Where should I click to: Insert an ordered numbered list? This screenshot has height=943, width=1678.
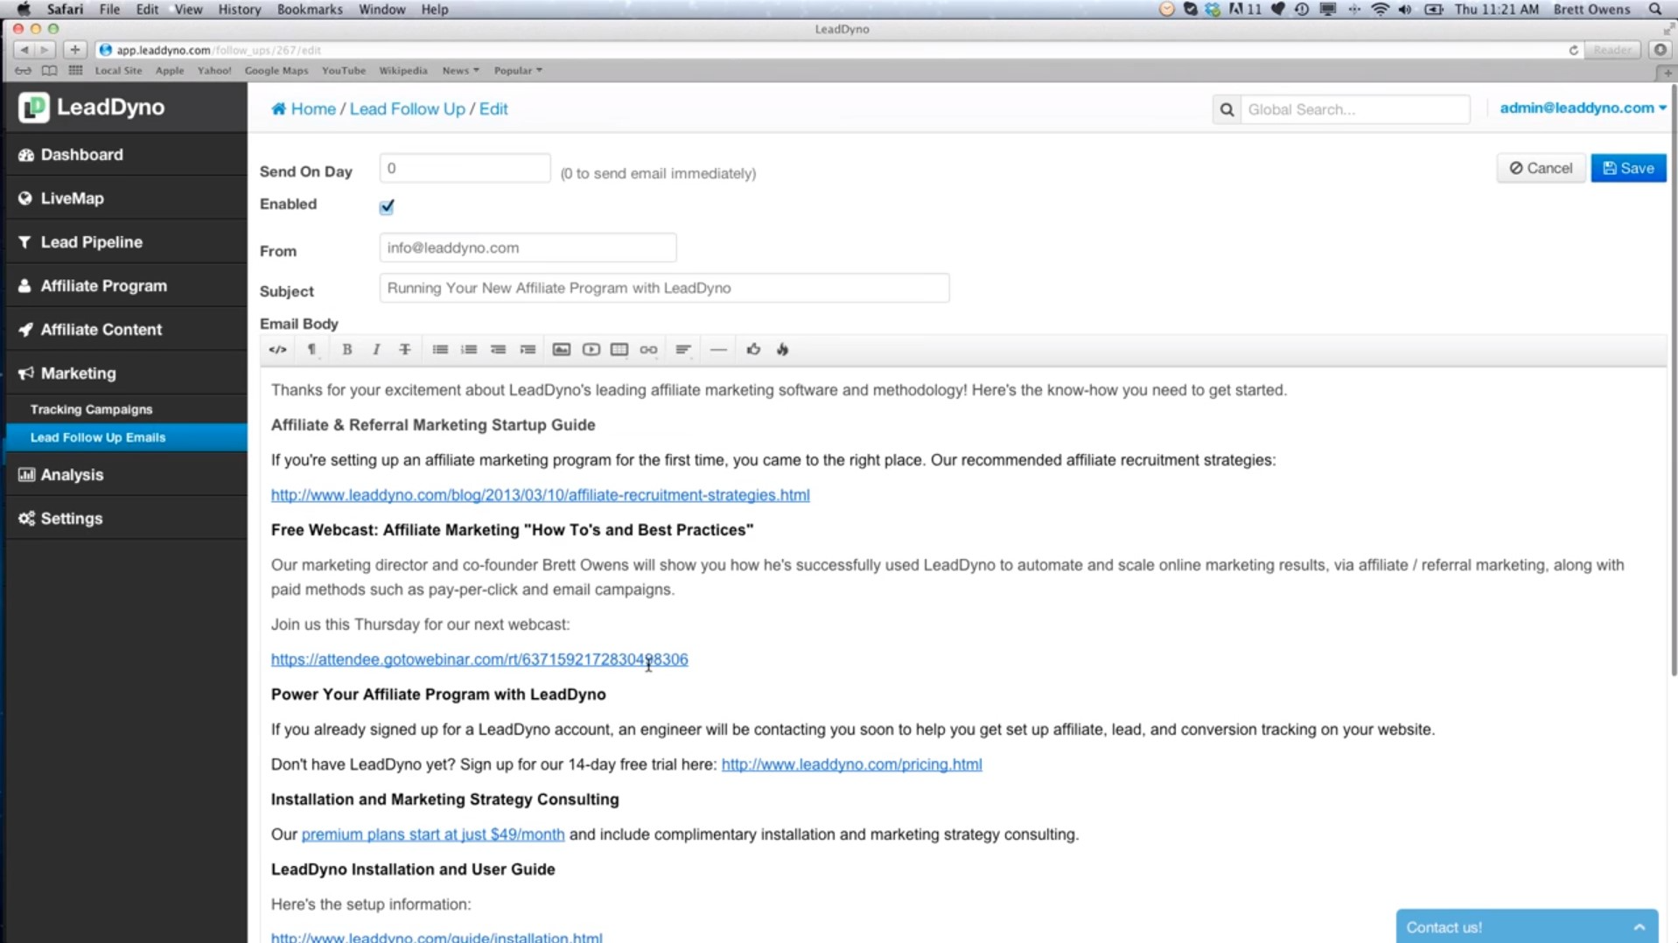pyautogui.click(x=469, y=350)
